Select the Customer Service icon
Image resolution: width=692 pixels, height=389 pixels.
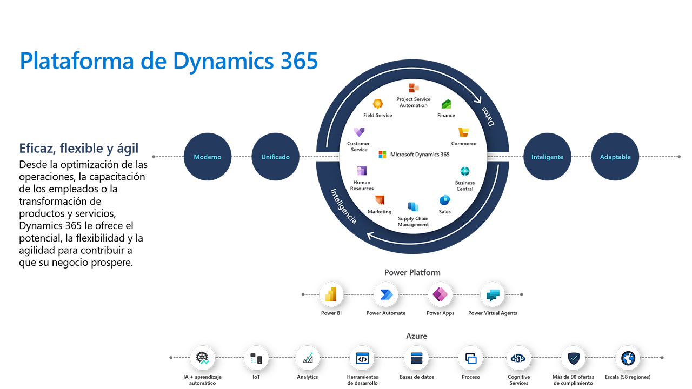pyautogui.click(x=358, y=131)
